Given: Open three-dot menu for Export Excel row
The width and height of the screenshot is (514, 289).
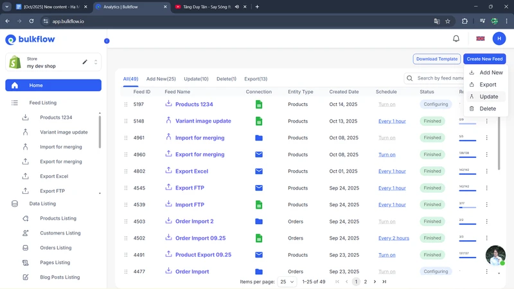Looking at the screenshot, I should [486, 171].
